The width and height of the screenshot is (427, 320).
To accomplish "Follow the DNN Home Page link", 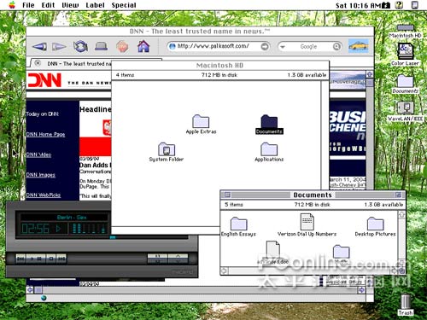I will [45, 134].
